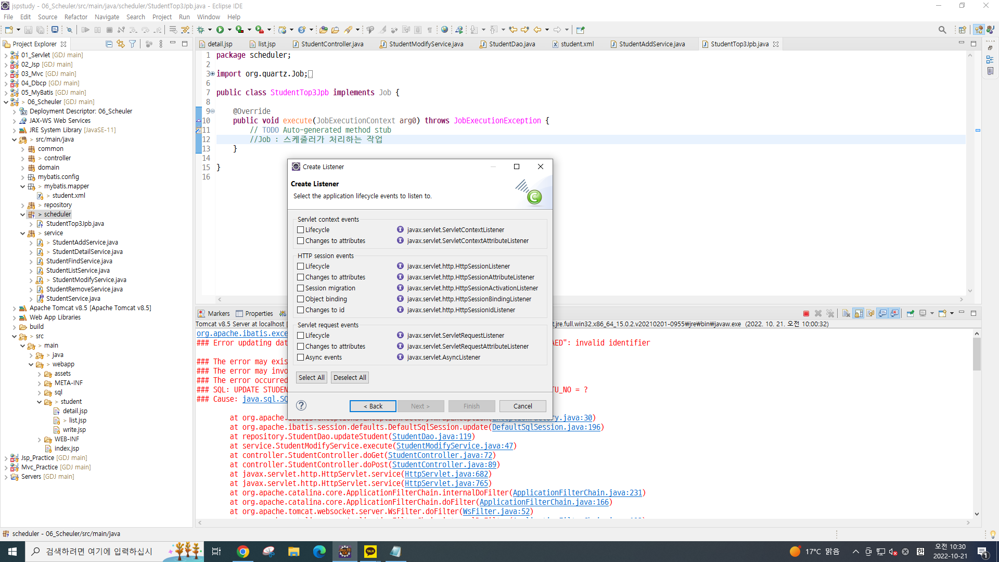Tick the Async events checkbox
This screenshot has height=562, width=999.
[x=301, y=357]
